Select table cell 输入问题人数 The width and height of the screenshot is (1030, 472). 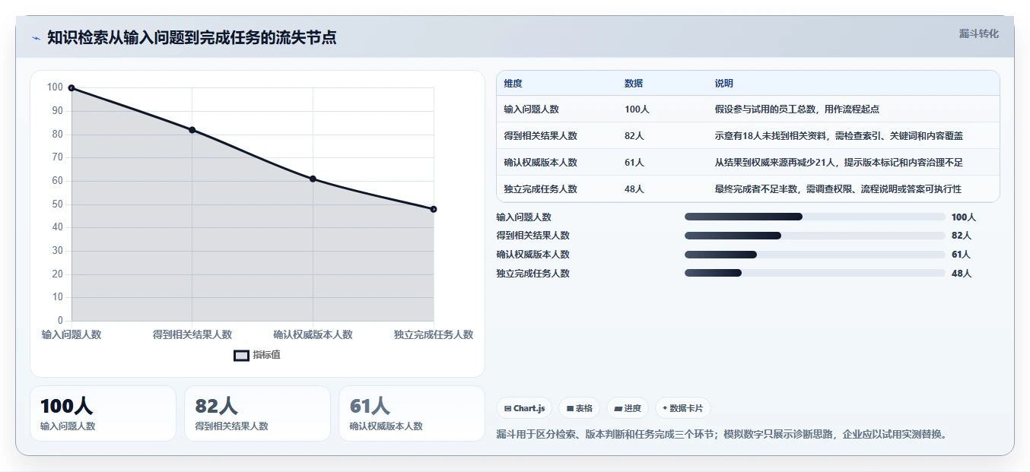[x=531, y=109]
